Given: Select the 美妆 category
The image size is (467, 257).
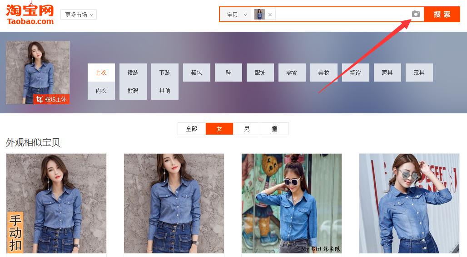Looking at the screenshot, I should [323, 73].
